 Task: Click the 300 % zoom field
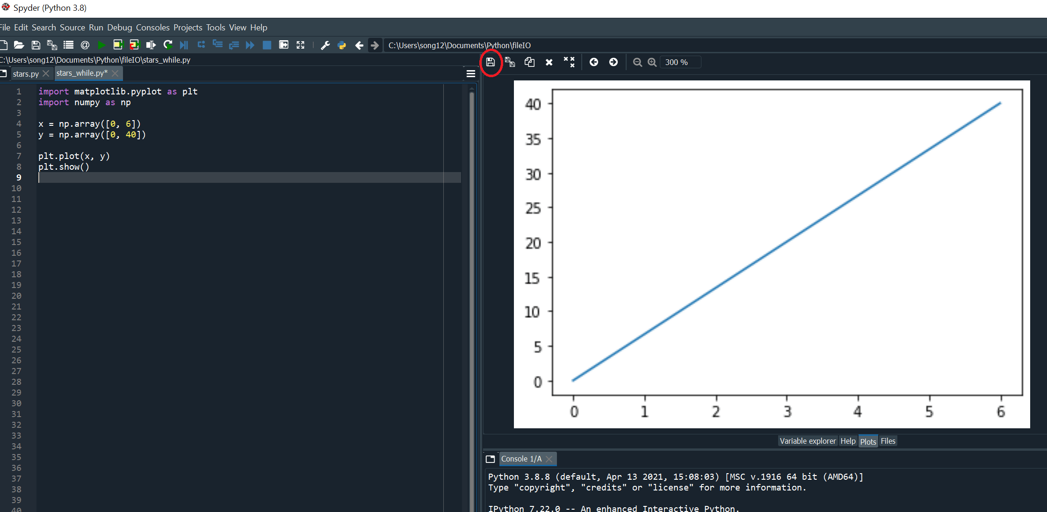click(x=679, y=62)
